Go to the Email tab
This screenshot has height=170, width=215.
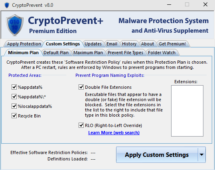coord(112,44)
